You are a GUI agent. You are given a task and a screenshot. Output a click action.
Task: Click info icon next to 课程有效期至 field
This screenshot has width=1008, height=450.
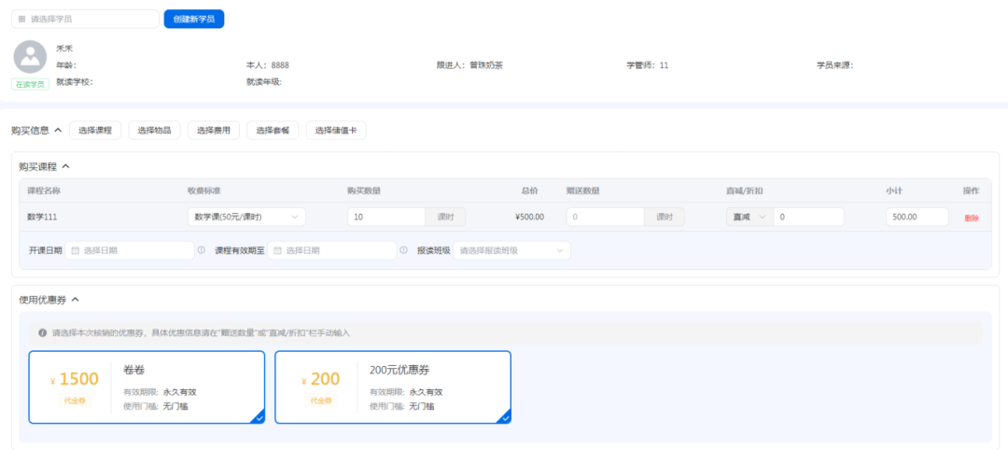pos(404,250)
